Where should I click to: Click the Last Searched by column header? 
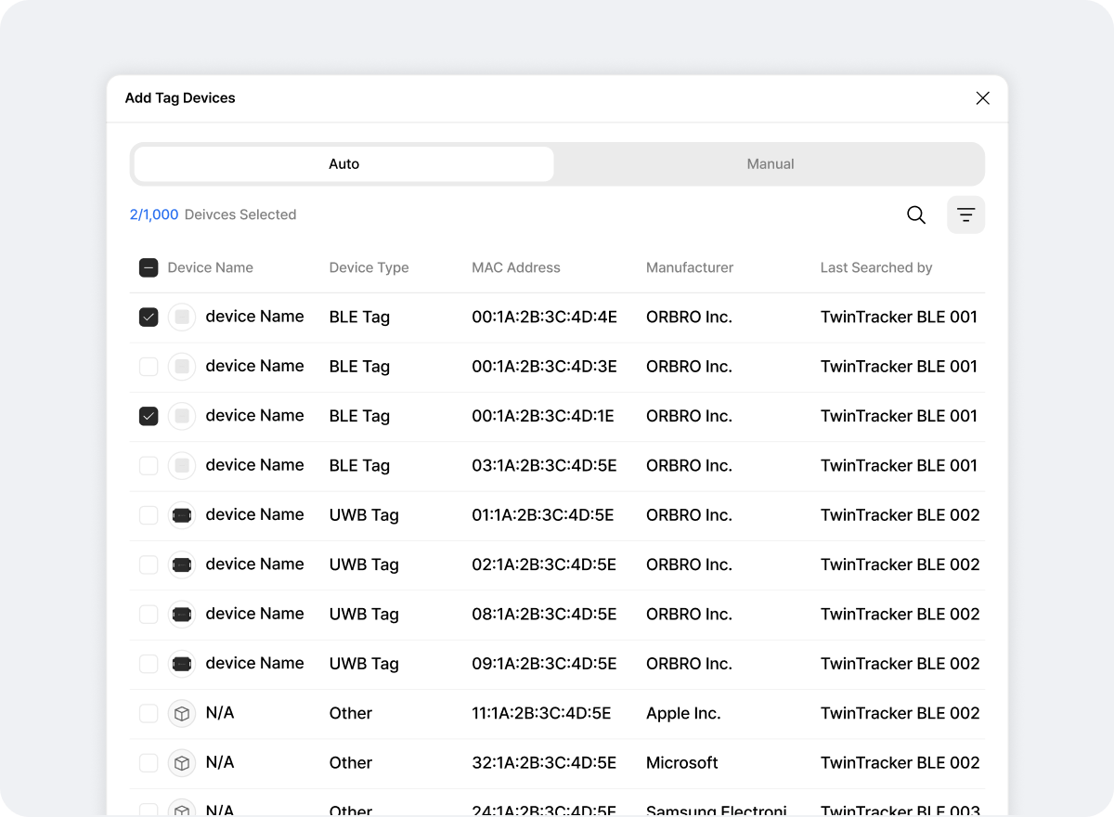tap(875, 268)
